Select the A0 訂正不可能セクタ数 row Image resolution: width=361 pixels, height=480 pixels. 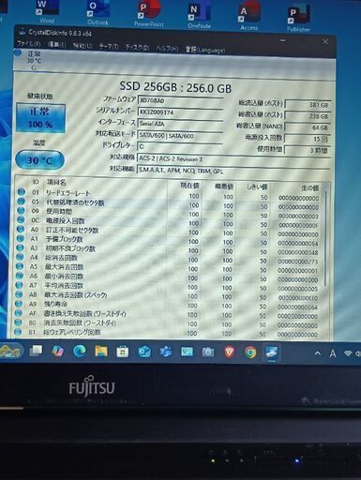(x=169, y=232)
